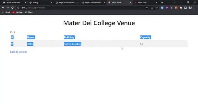Reload the current page
Image resolution: width=198 pixels, height=111 pixels.
12,8
